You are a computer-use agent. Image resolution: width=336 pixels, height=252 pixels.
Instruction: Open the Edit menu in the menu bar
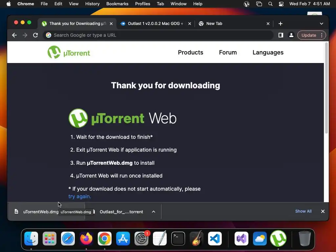pyautogui.click(x=58, y=4)
